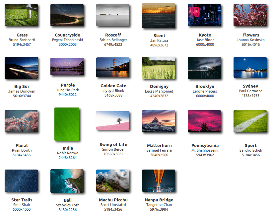Viewport: 274px width, 215px height.
Task: Open the Bali coastline thumbnail
Action: tap(67, 181)
